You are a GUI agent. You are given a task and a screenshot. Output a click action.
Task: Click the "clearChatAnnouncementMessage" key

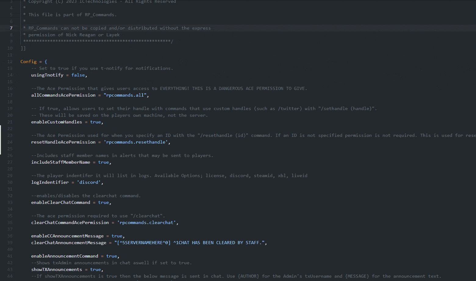coord(69,243)
